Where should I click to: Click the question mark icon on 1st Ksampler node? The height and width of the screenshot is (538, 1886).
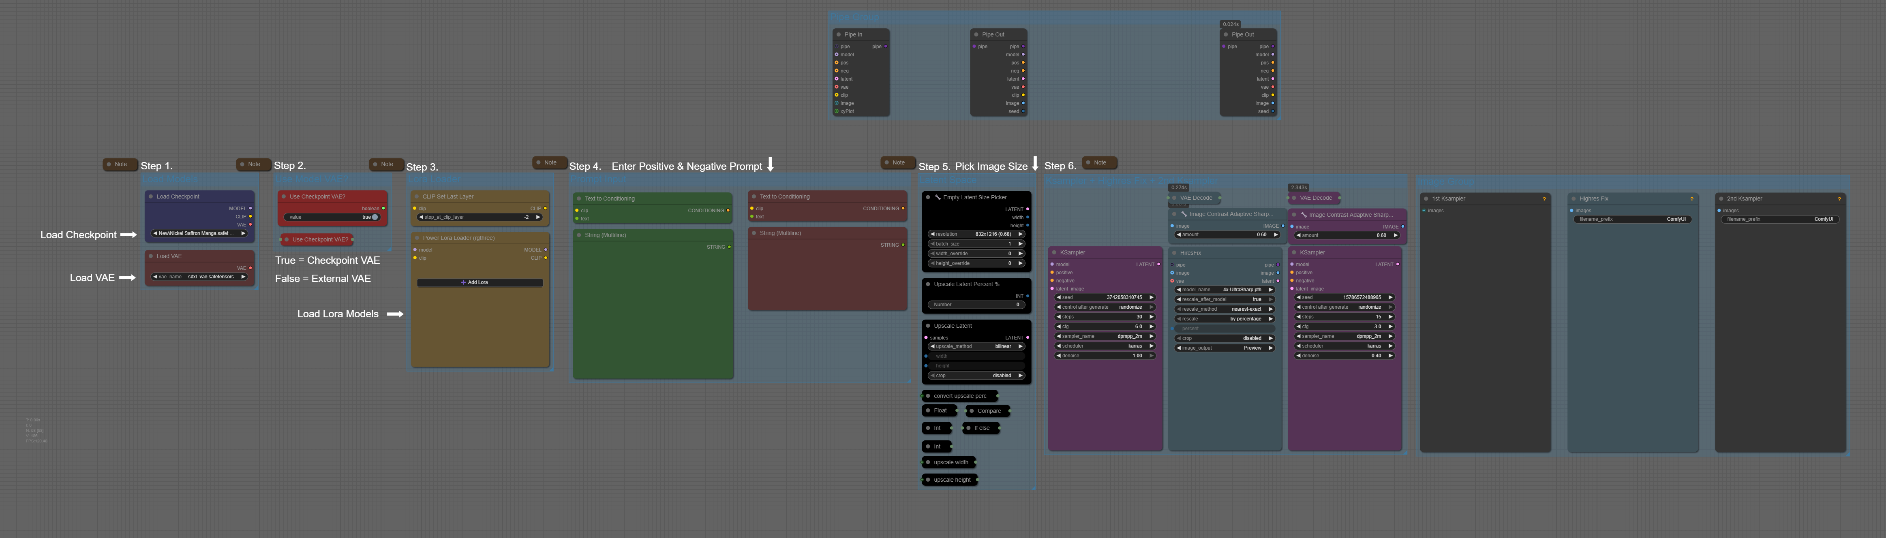1544,199
